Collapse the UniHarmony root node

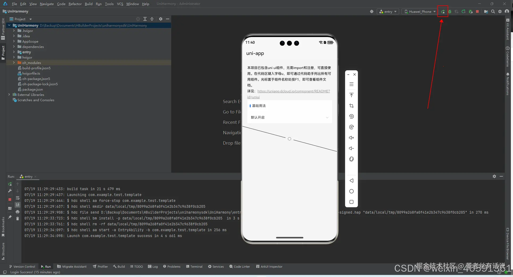point(9,25)
